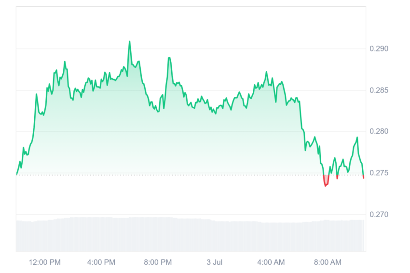Click the small red dip after 8:00 AM
This screenshot has height=273, width=410.
337,177
